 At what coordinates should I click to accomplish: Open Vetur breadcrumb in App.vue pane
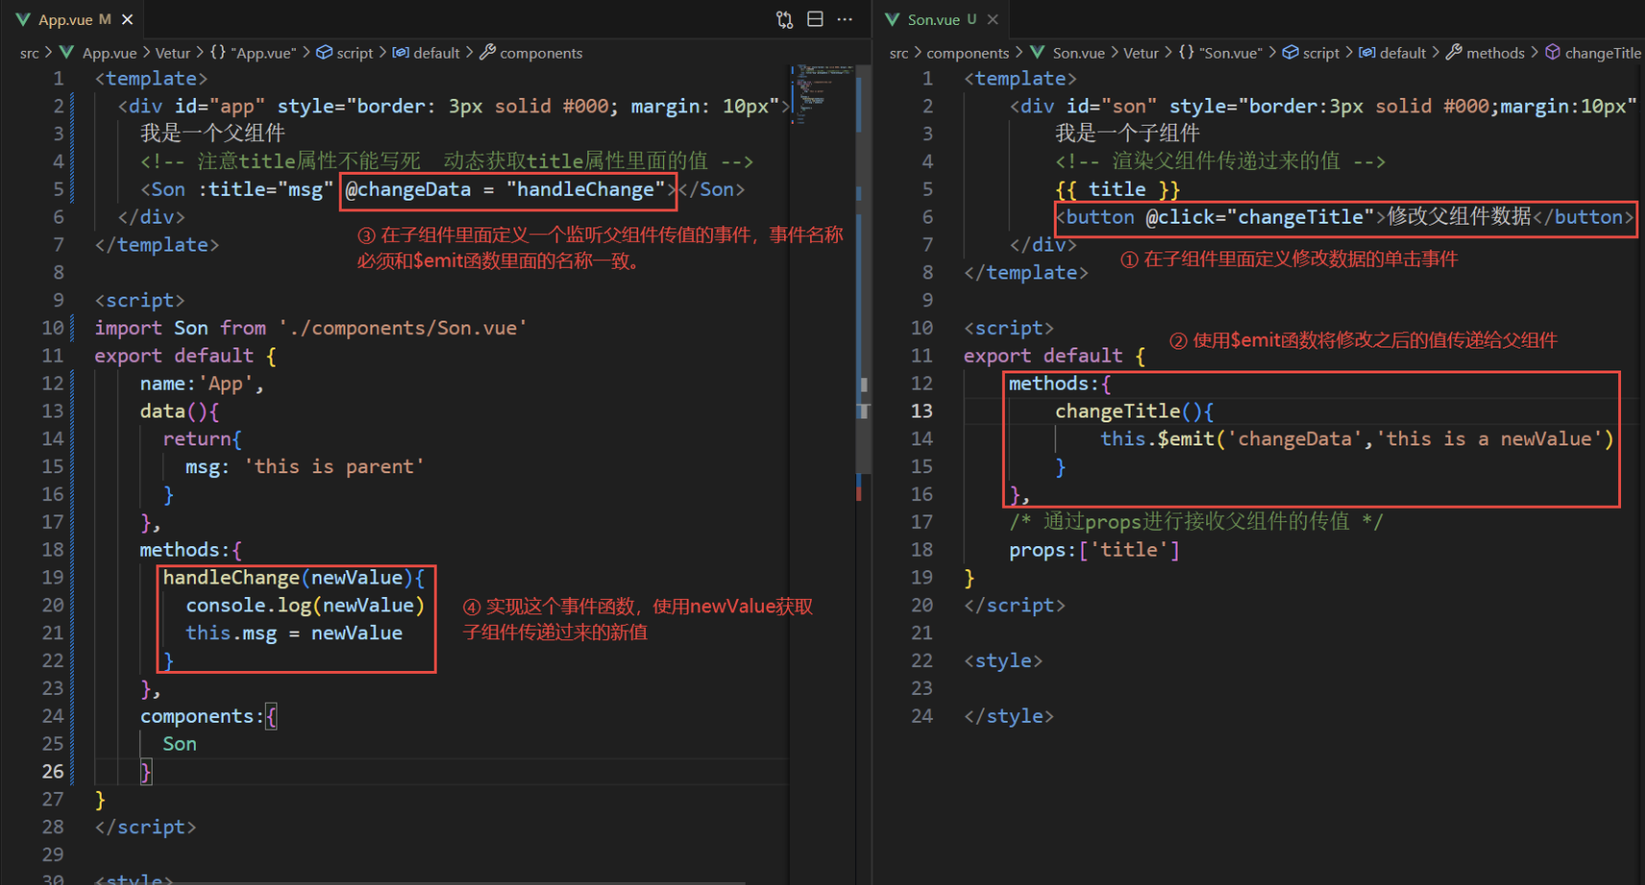click(173, 53)
